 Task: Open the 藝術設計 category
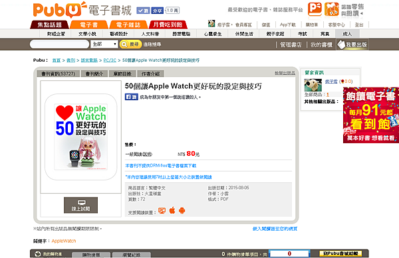coord(118,34)
